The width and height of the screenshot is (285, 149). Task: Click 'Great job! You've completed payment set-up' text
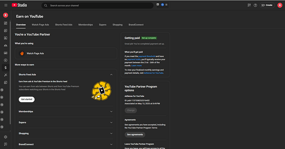pyautogui.click(x=145, y=44)
